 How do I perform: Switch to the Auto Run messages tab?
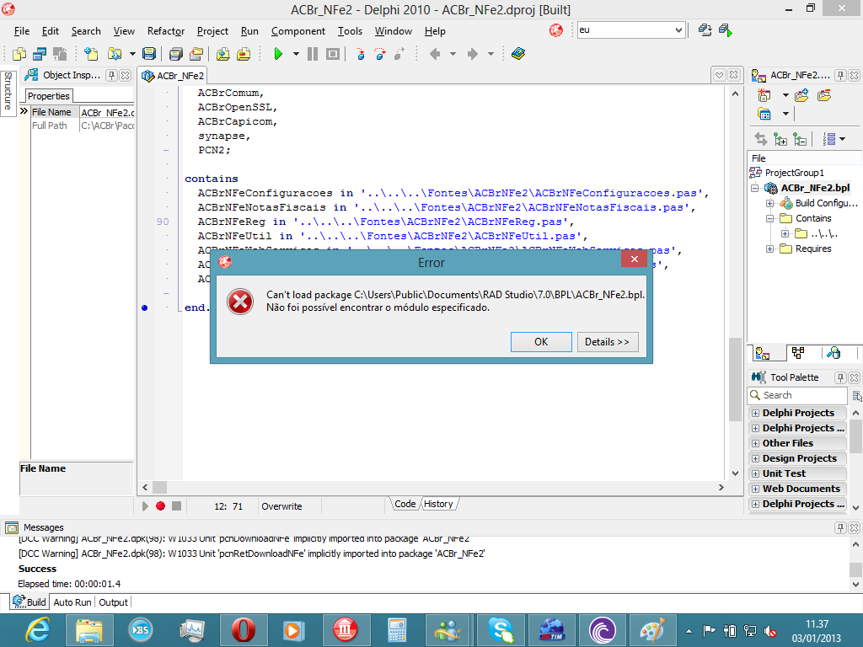[x=72, y=602]
